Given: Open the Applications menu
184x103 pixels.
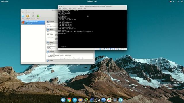Looking at the screenshot, I should click(x=5, y=1).
